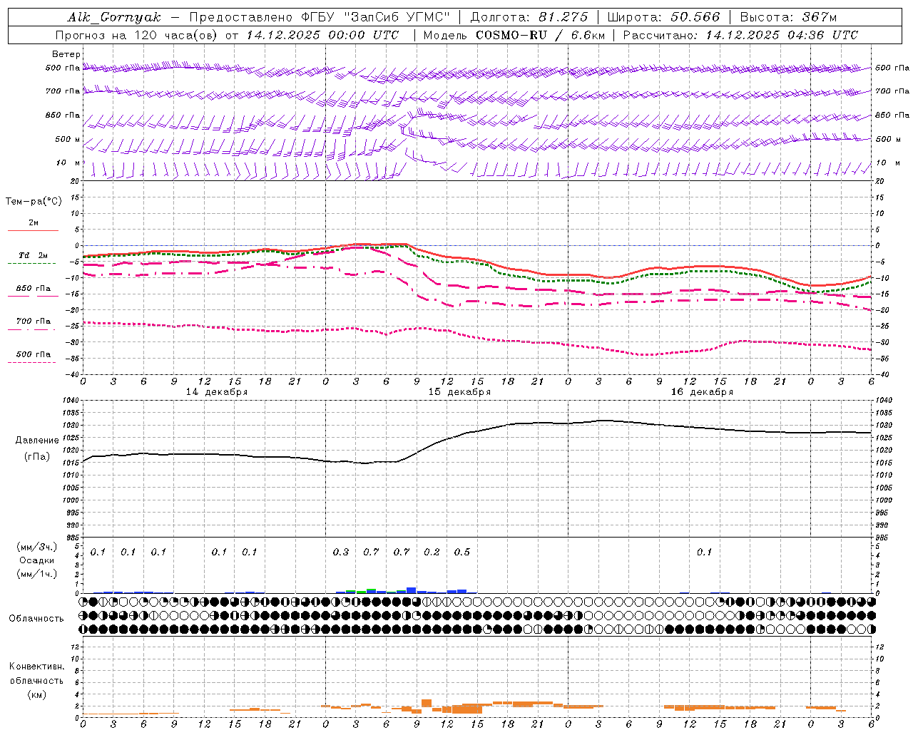The width and height of the screenshot is (913, 730).
Task: Click "Рассчитано: 14.12.2025 04:36 UTC" timestamp
Action: (740, 35)
